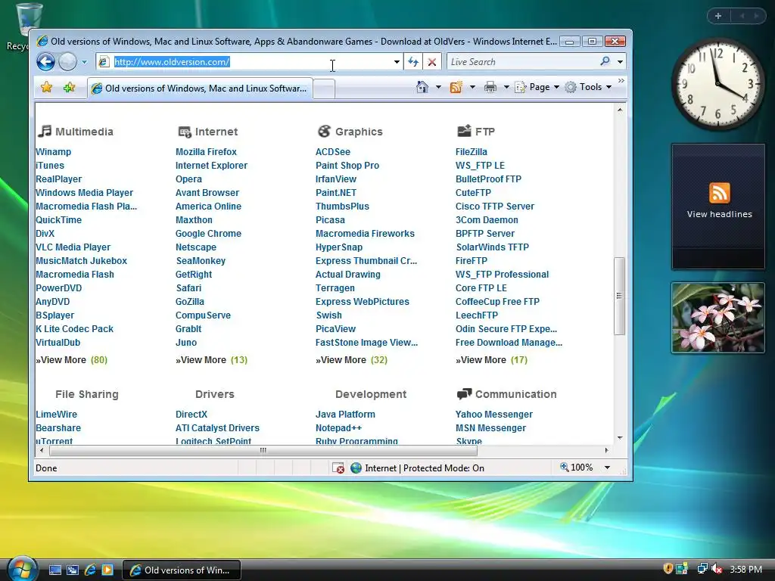Click the scroll down arrow
The image size is (775, 581).
620,438
